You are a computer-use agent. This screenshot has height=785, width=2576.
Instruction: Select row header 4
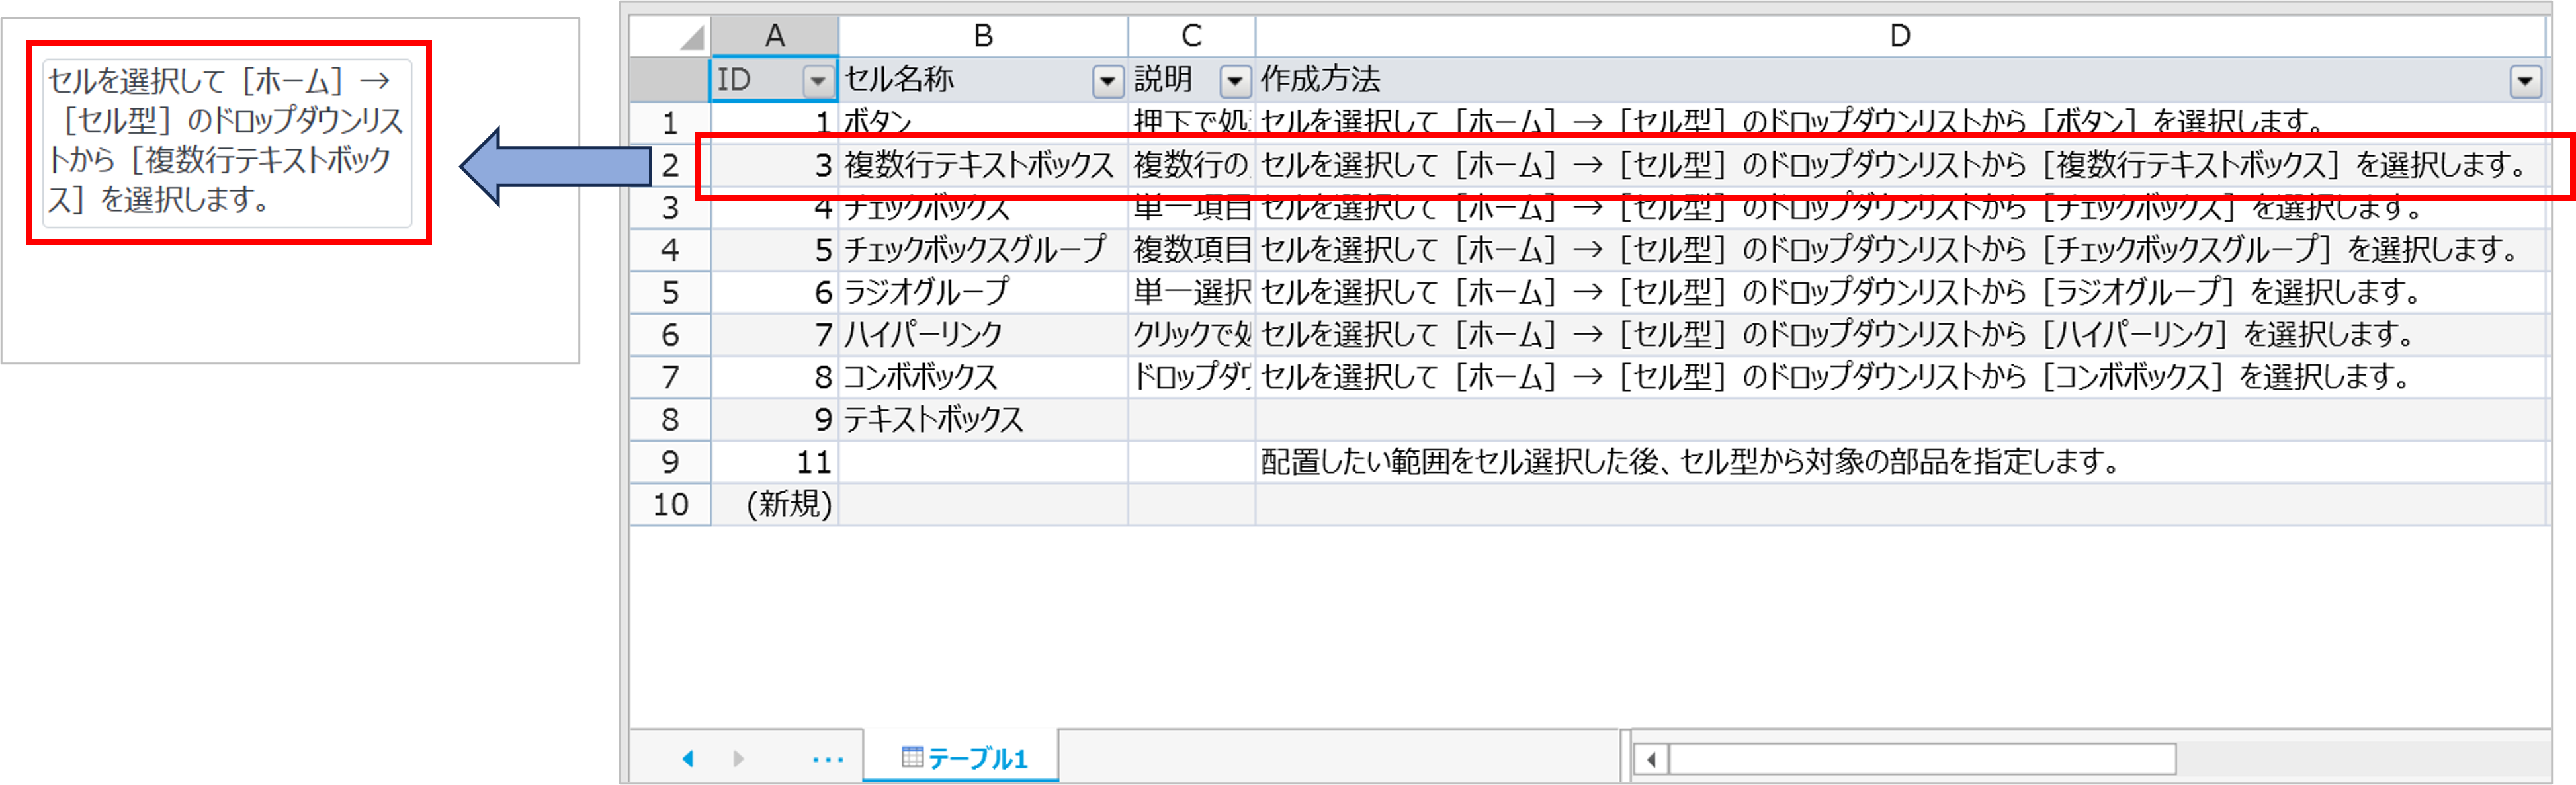pyautogui.click(x=670, y=250)
